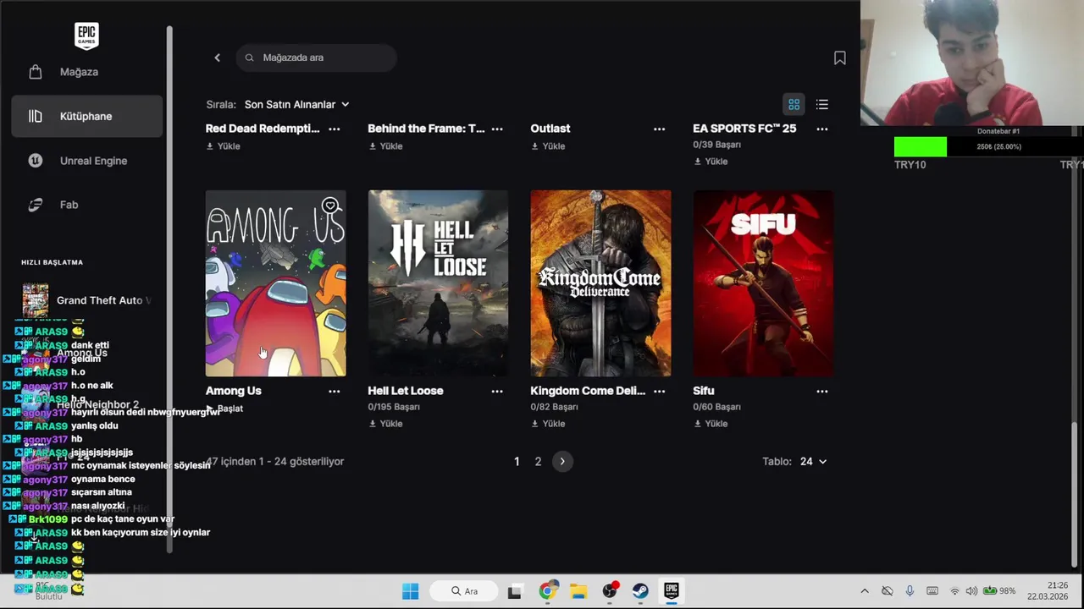Install EA SPORTS FC 25 via Yükle
The height and width of the screenshot is (609, 1084).
711,162
